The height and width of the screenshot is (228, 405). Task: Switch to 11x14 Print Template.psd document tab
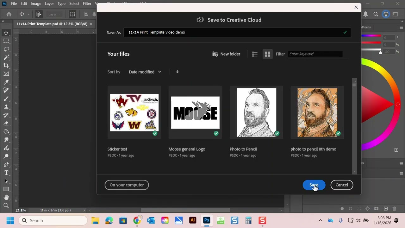coord(52,24)
